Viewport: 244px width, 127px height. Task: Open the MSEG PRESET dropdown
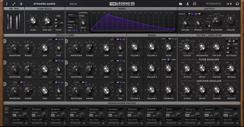pos(73,15)
